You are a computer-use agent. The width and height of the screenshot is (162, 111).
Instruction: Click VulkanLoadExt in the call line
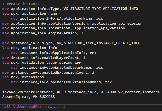click(27, 107)
